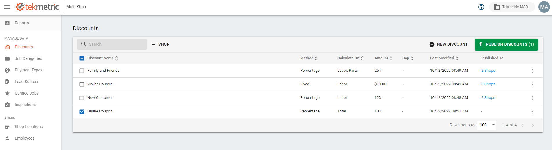The image size is (552, 150).
Task: Click the Canned Jobs star icon
Action: tap(7, 93)
